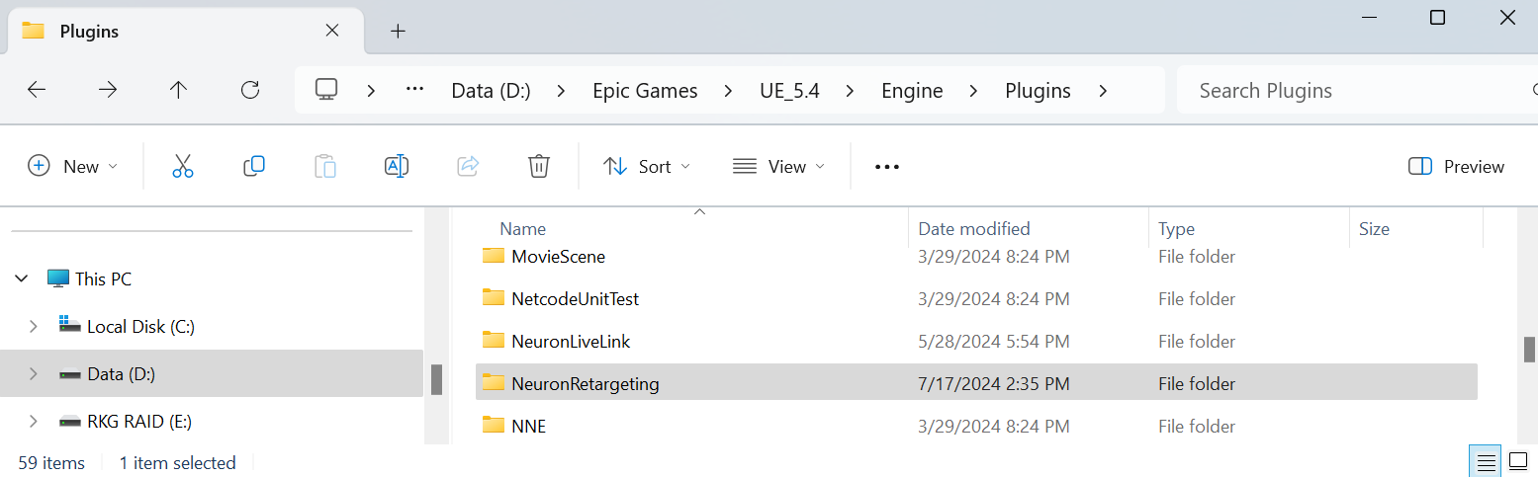Click the Cut scissors icon
The height and width of the screenshot is (477, 1538).
pyautogui.click(x=183, y=166)
